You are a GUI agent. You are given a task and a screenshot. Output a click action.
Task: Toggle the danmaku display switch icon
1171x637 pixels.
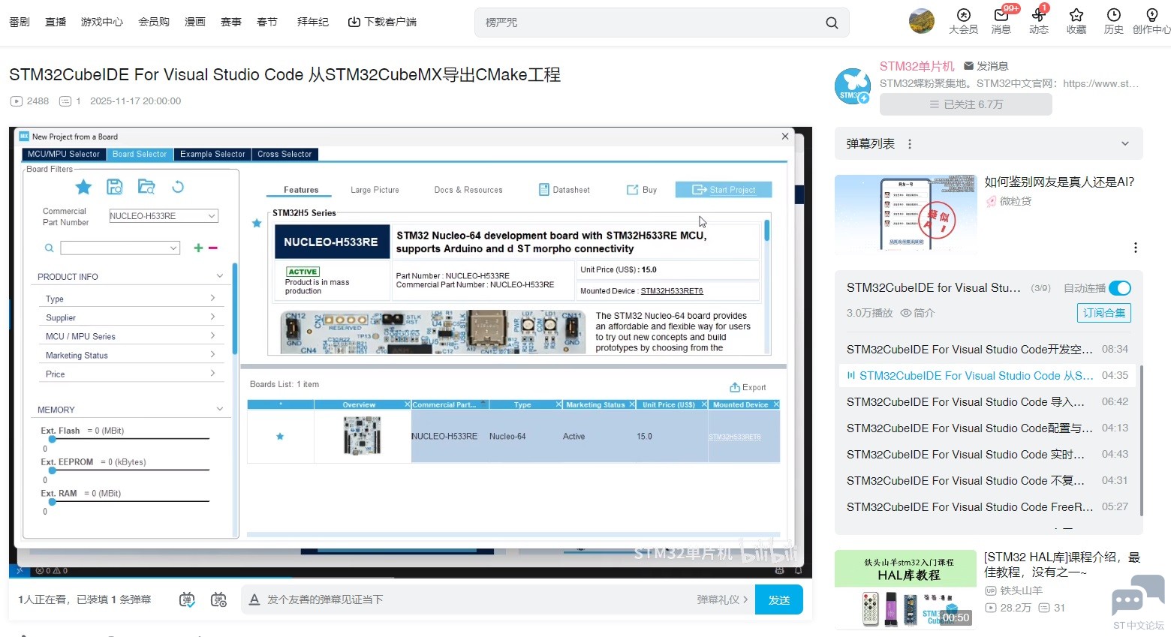coord(187,599)
